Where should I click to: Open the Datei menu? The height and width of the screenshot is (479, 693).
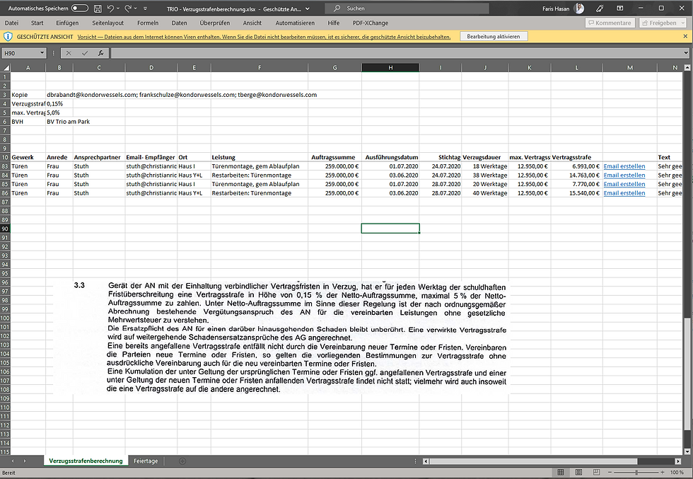pos(11,23)
